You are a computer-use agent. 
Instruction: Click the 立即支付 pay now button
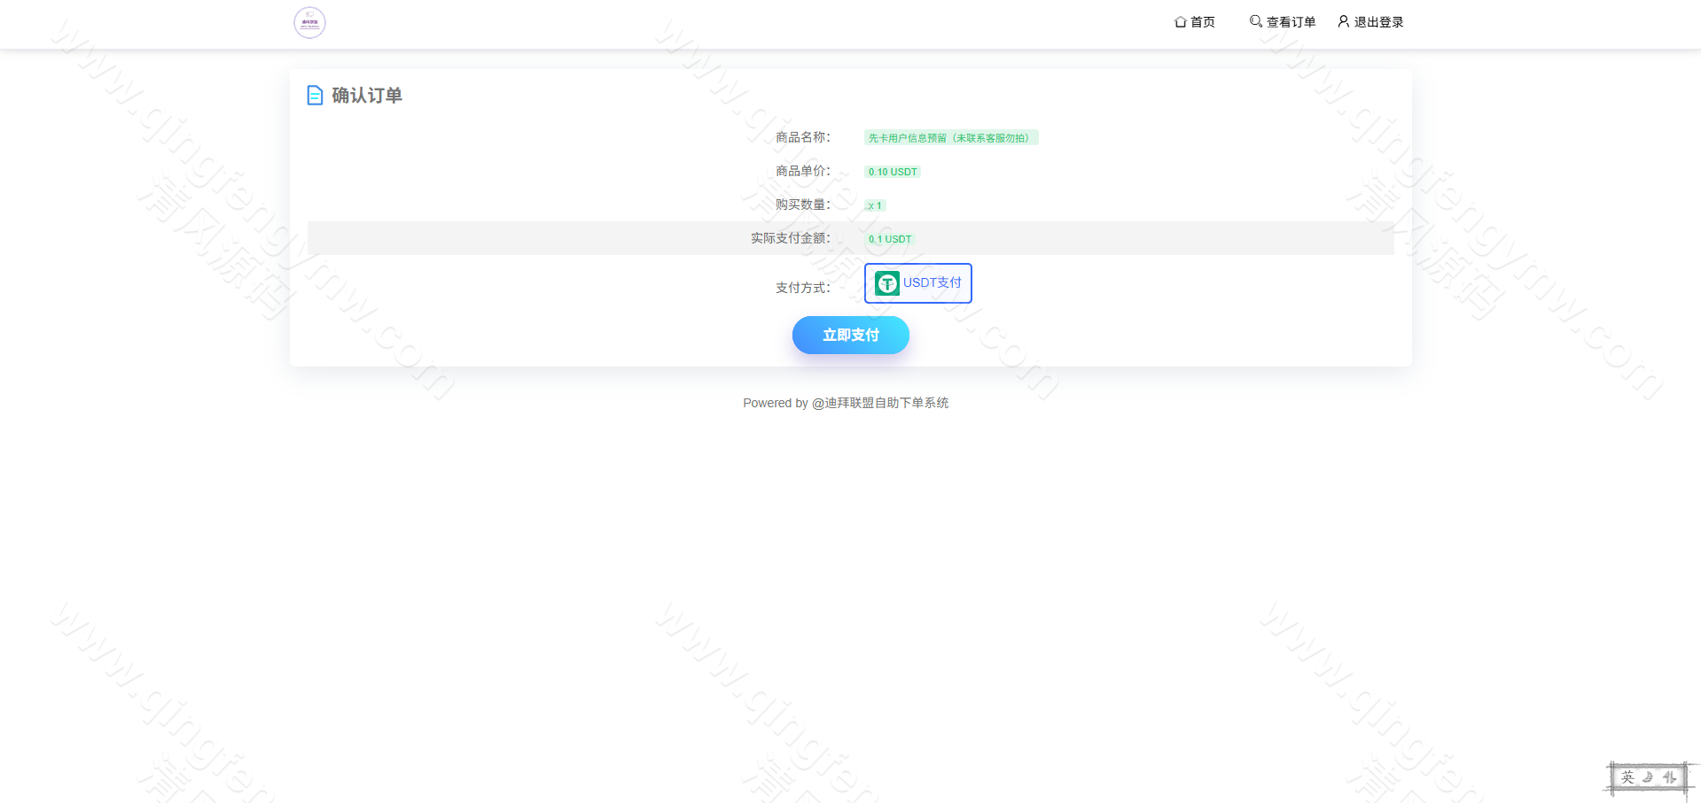(851, 336)
